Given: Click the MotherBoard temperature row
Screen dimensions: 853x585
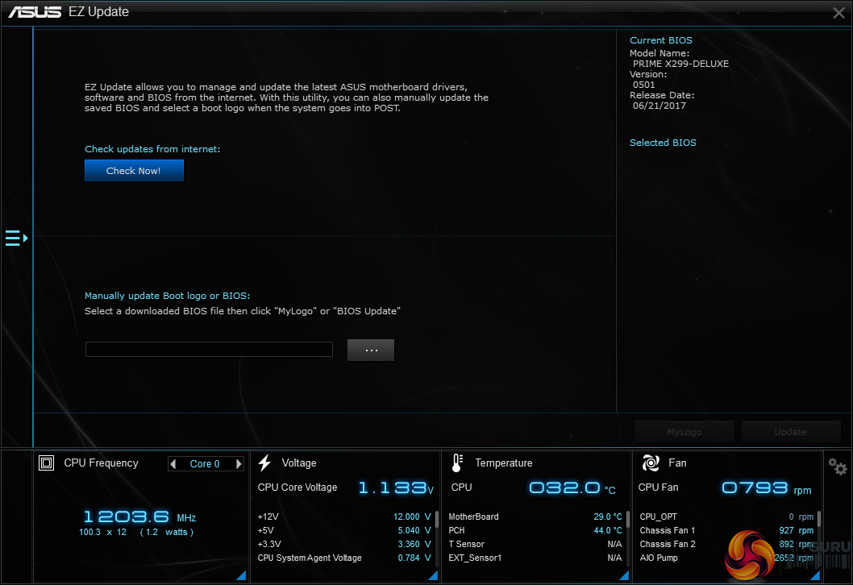Looking at the screenshot, I should point(535,517).
